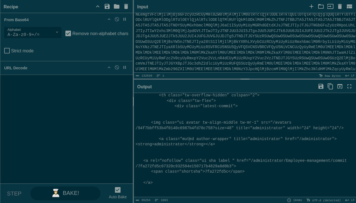356x203 pixels.
Task: Disable the URL Decode operation
Action: (x=117, y=67)
